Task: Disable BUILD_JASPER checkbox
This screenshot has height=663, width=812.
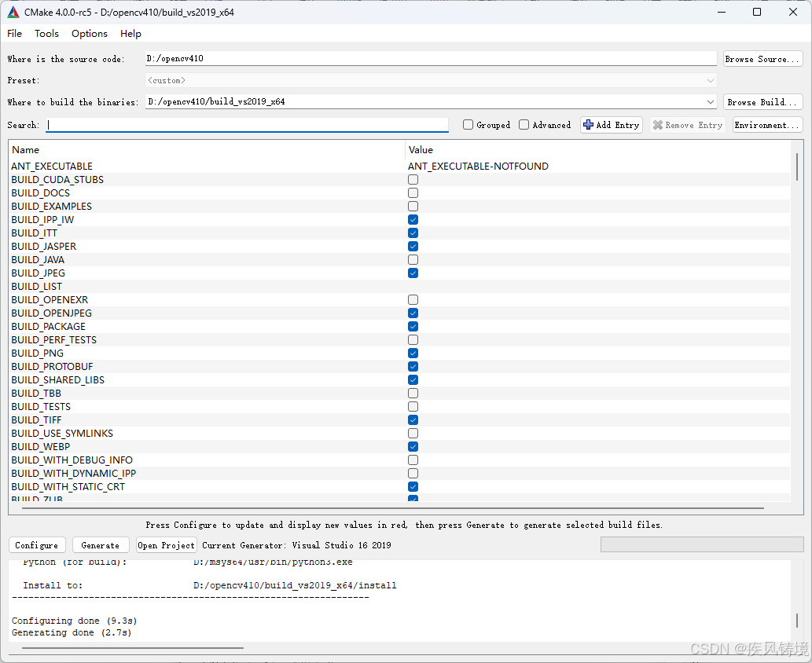Action: [x=413, y=247]
